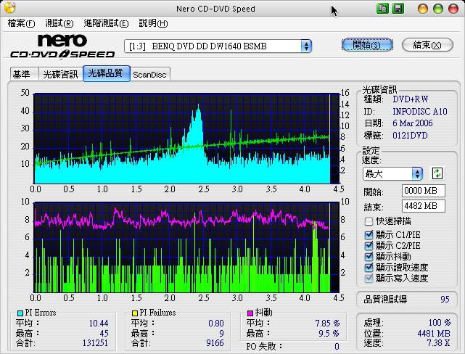Click the green refresh speed icon
The image size is (465, 354).
click(437, 173)
